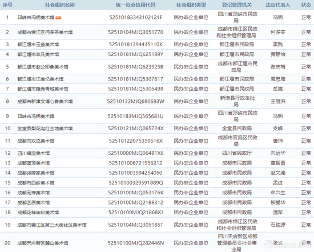Click 新津县行政审批局 registration authority
The image size is (314, 252).
[x=237, y=102]
